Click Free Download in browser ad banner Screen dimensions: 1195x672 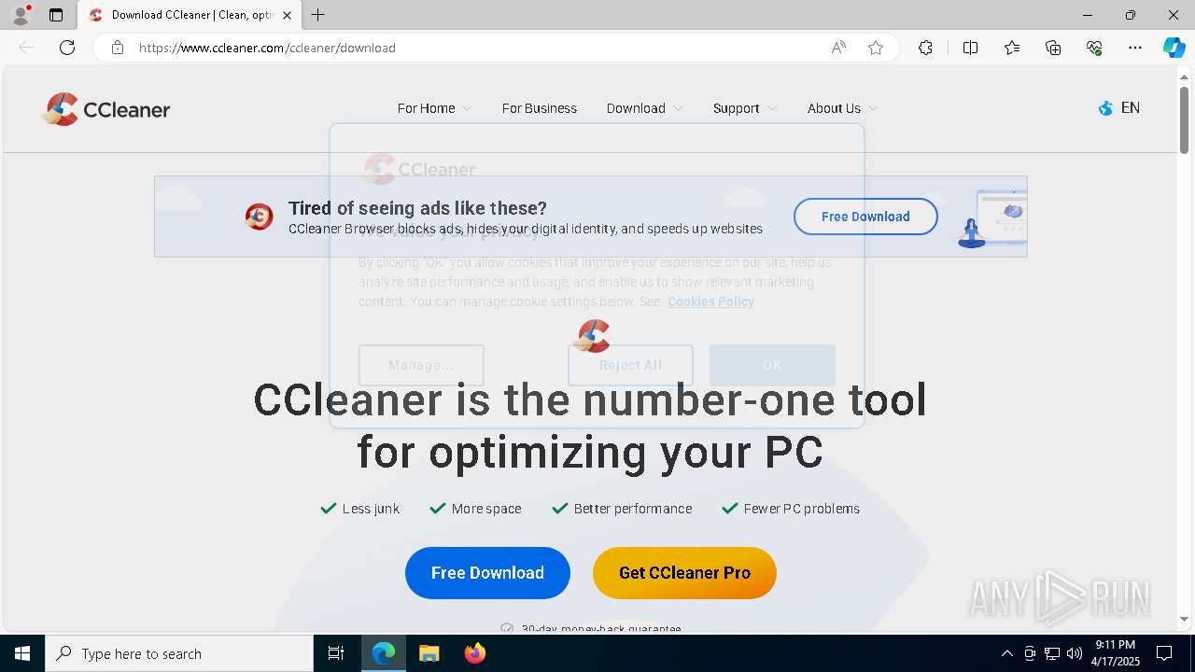865,217
